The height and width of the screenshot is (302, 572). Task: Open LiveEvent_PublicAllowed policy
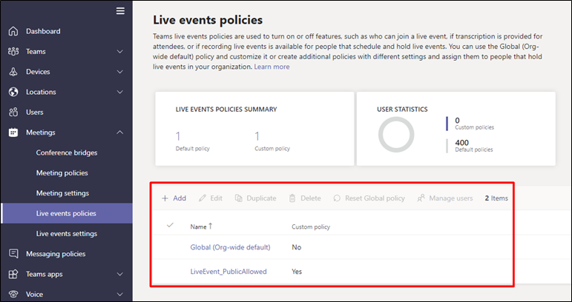coord(229,272)
